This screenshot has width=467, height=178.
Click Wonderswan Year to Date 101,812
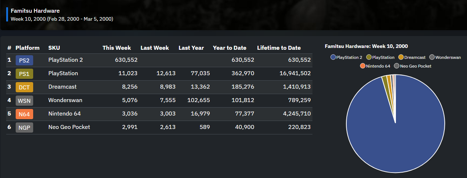(243, 100)
